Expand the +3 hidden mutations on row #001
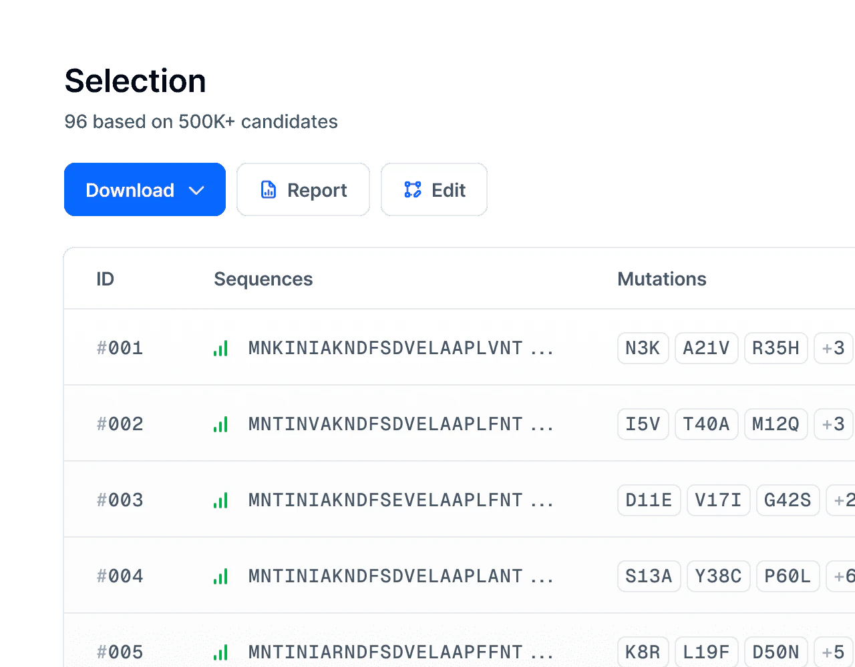 (x=835, y=348)
